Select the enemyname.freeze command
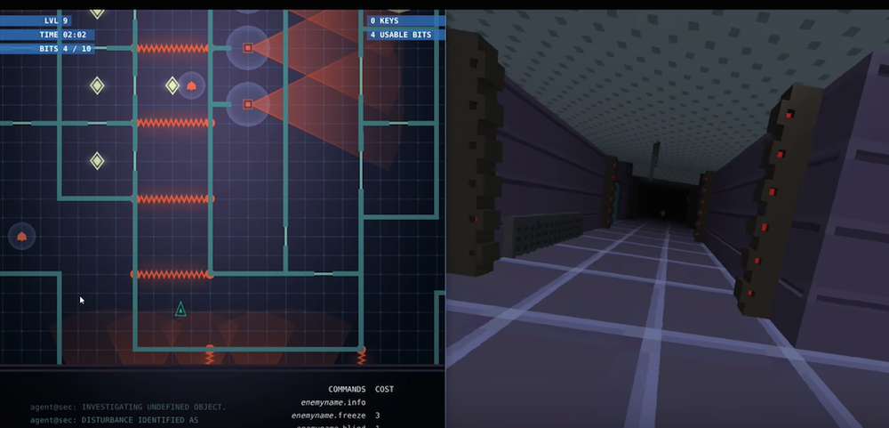Image resolution: width=889 pixels, height=428 pixels. coord(328,416)
